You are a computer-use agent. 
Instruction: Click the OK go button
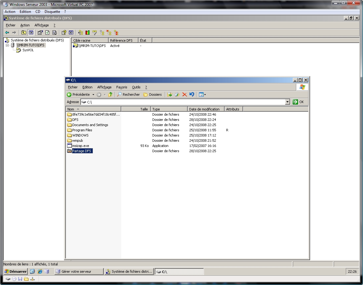pos(298,102)
